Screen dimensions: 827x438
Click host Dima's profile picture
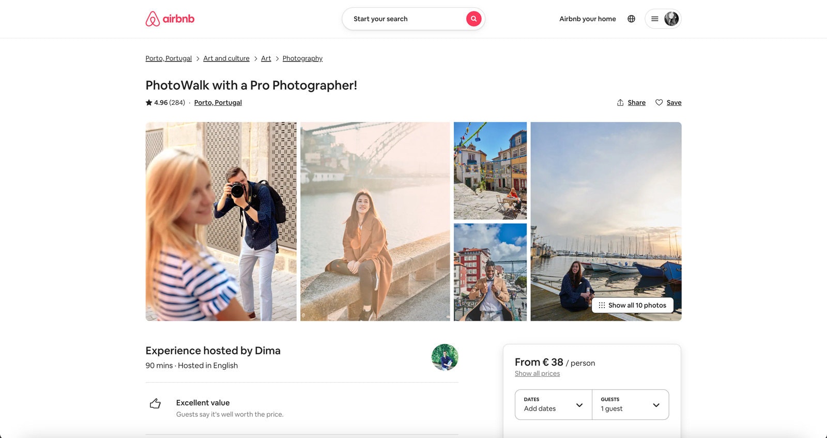coord(445,357)
